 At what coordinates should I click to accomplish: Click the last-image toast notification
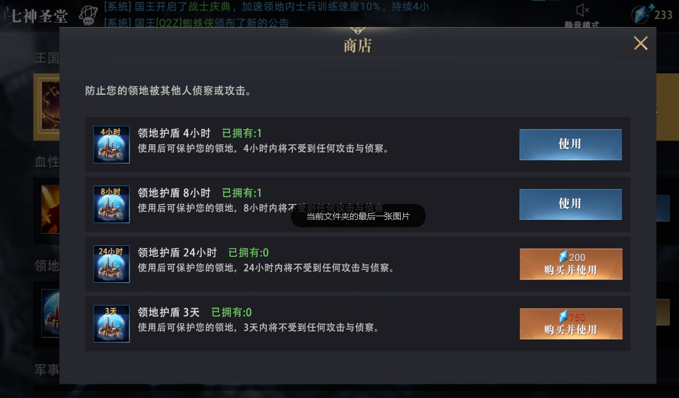coord(358,216)
